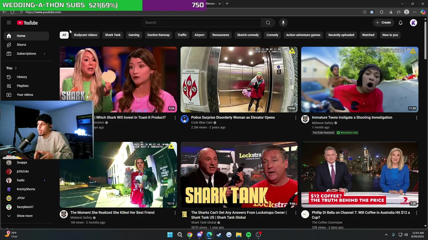
Task: Open three-dot menu for Immature Teens video
Action: 416,118
